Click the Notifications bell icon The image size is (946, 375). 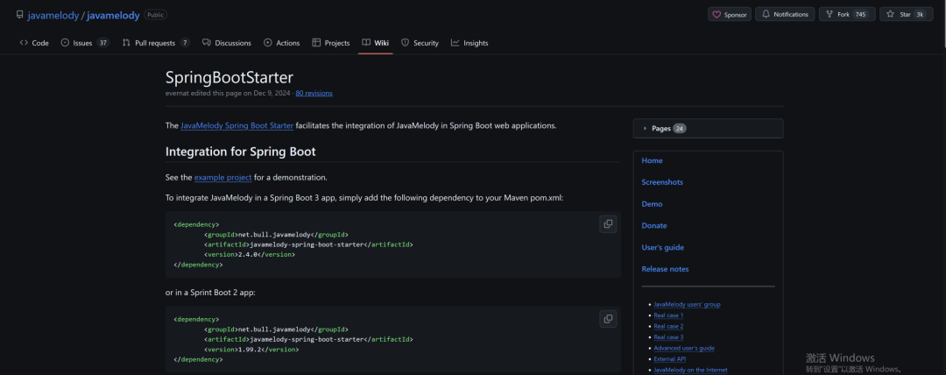[766, 15]
